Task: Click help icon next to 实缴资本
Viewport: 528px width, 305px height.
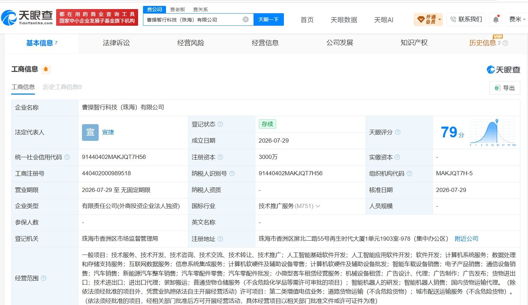Action: click(x=397, y=157)
